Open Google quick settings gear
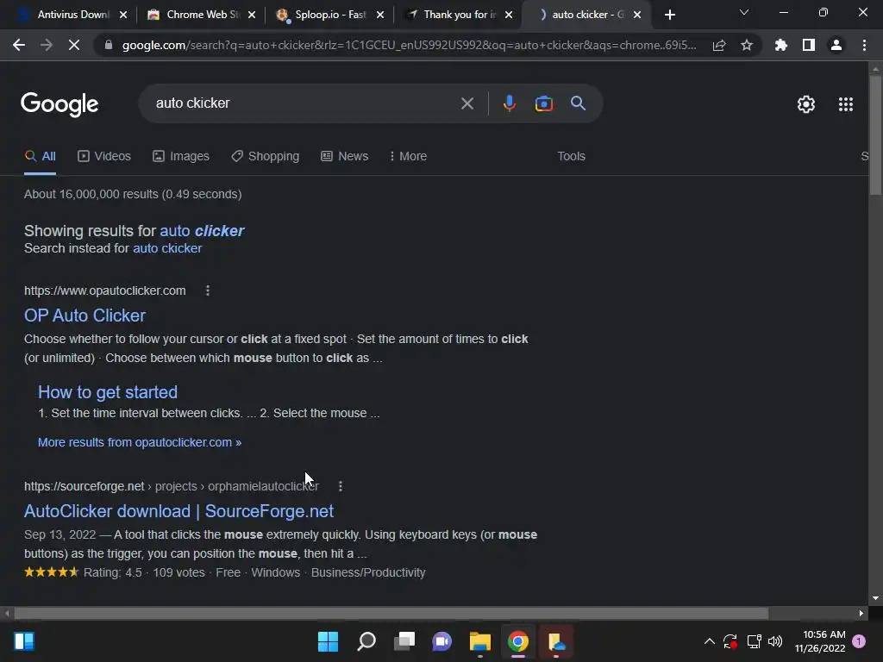This screenshot has width=883, height=662. tap(806, 104)
